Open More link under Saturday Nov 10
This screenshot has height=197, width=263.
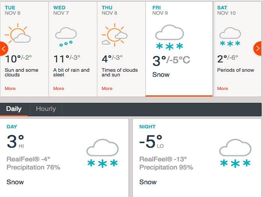coord(222,89)
